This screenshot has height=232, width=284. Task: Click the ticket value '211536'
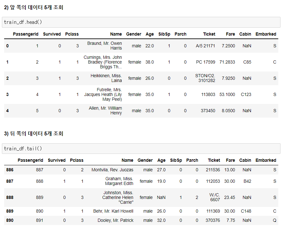213,170
